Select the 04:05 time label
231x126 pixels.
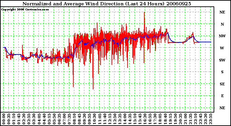coord(39,119)
